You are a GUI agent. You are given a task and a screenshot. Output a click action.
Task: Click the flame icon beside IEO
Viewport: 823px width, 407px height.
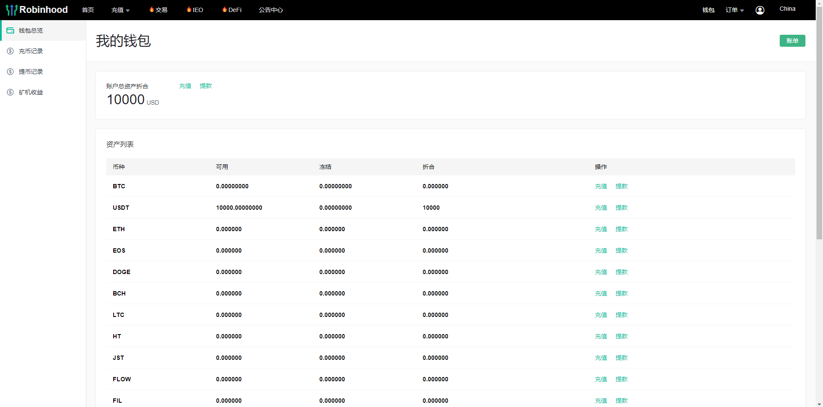[189, 9]
